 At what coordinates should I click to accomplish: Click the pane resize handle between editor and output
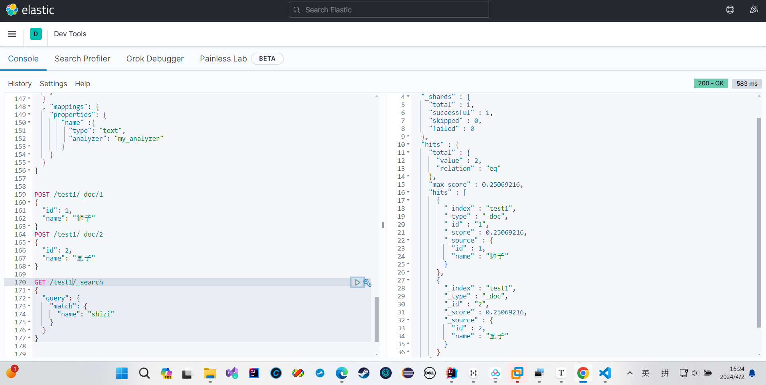coord(383,225)
